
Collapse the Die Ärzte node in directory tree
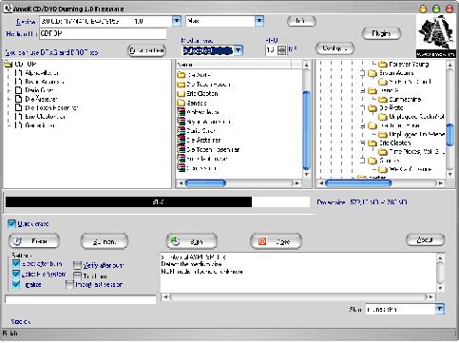tap(363, 108)
